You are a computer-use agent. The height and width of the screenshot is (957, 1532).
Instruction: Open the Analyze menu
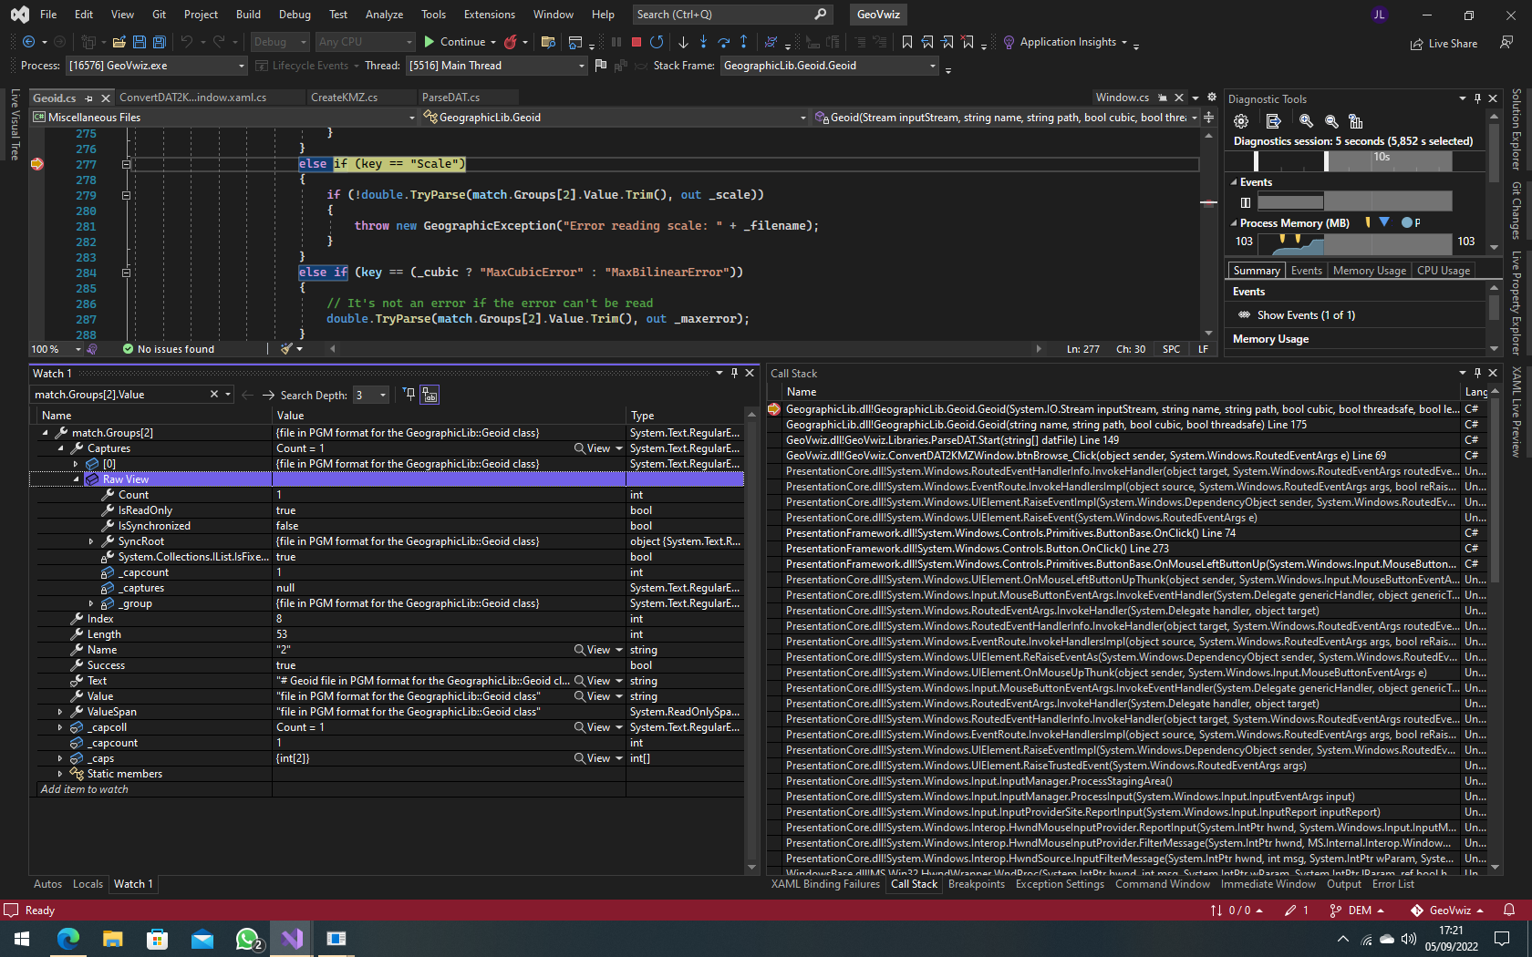click(384, 14)
